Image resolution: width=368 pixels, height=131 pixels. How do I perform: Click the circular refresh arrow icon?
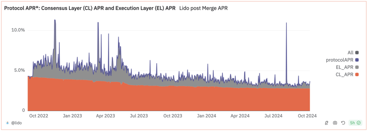click(343, 123)
